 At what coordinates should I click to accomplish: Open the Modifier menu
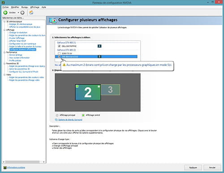pyautogui.click(x=15, y=7)
